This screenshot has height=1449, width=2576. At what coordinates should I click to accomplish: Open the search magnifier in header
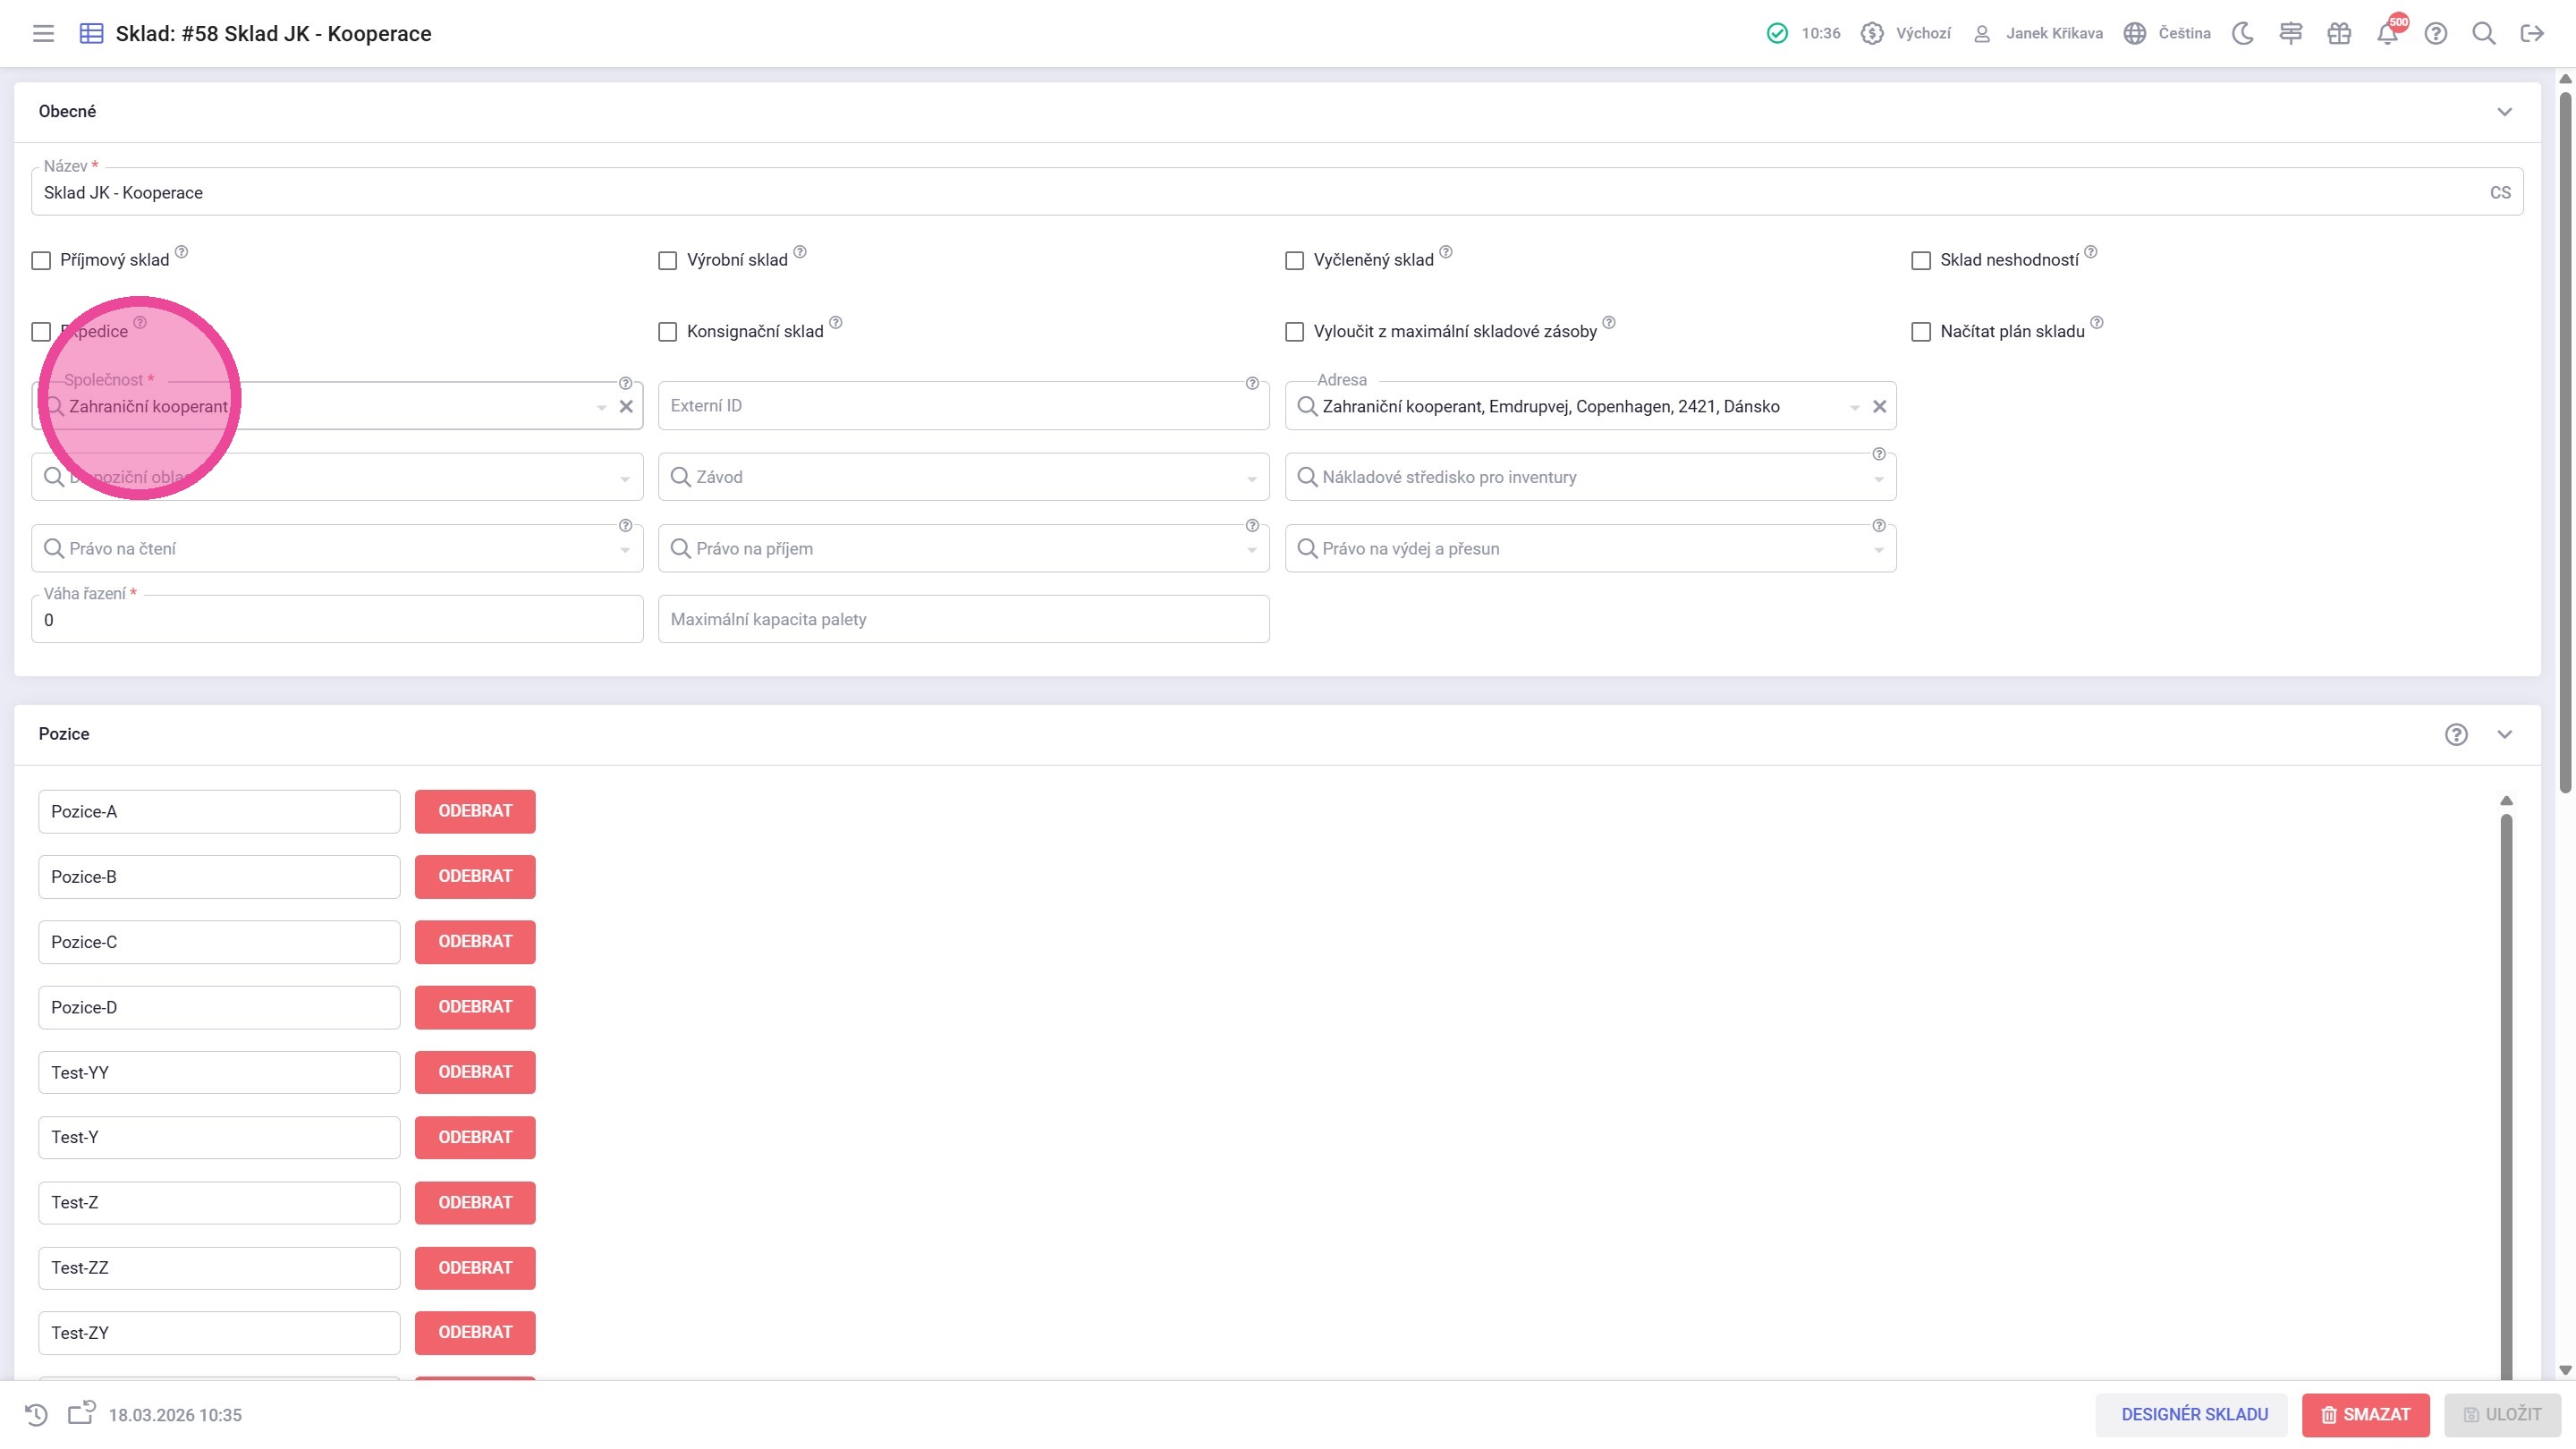(x=2483, y=33)
